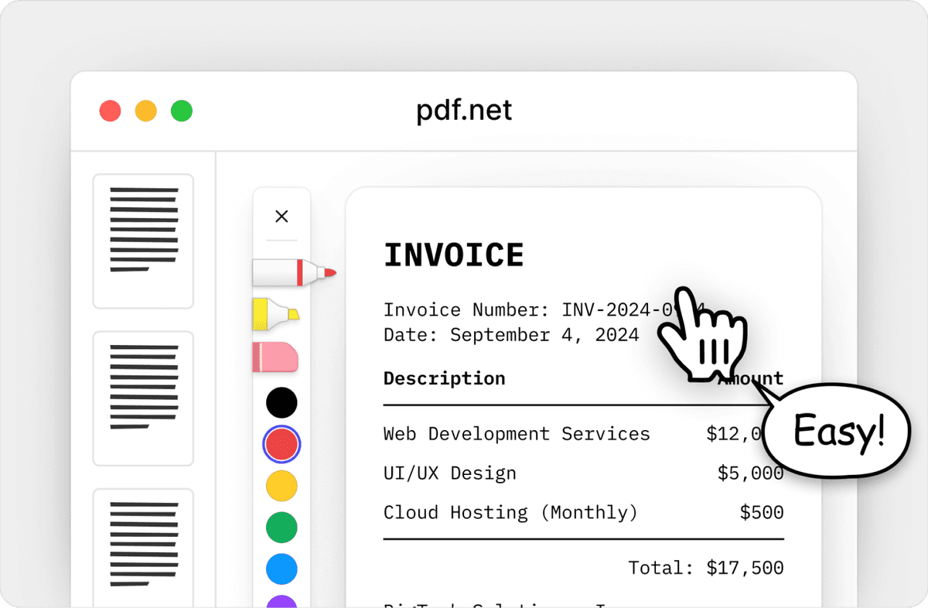Select the yellow highlighter tool
928x608 pixels.
(275, 313)
